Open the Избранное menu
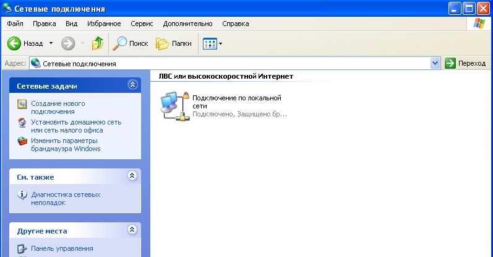 coord(104,24)
